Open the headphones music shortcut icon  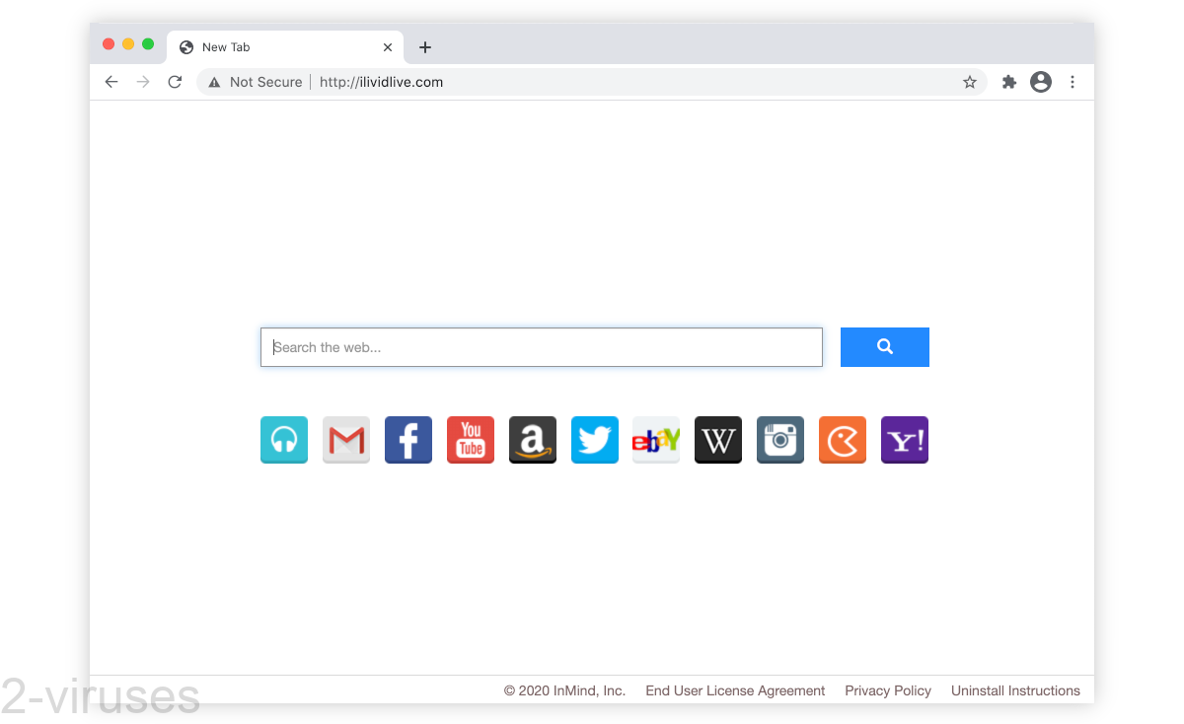pos(284,440)
